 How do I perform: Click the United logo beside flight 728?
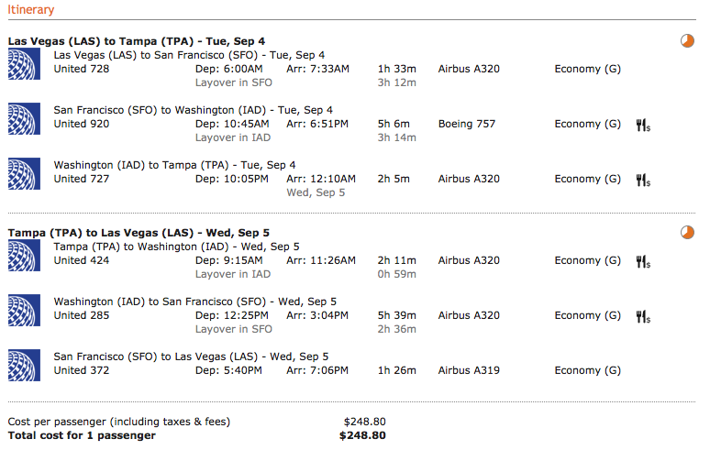coord(23,65)
